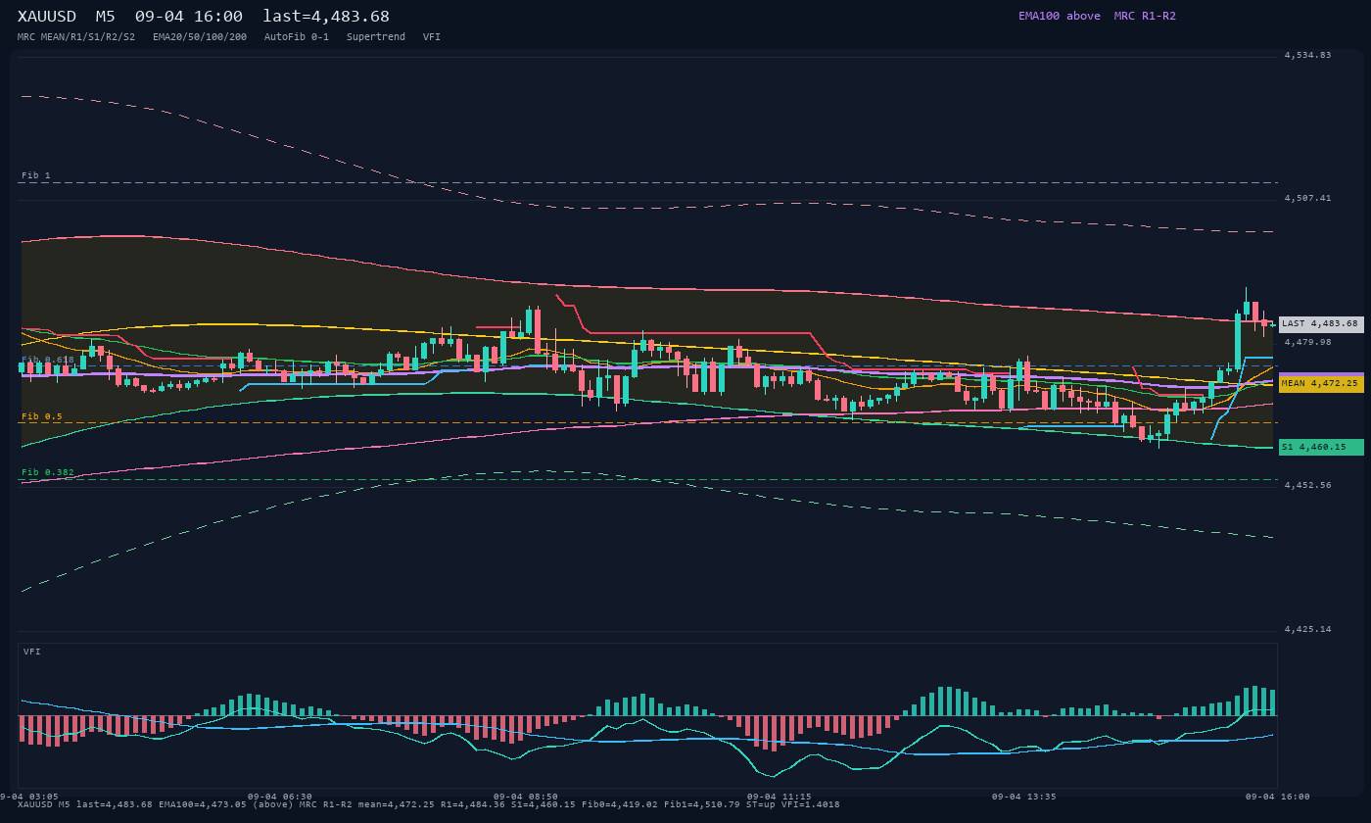Click the Fib 1 level label
The height and width of the screenshot is (823, 1371).
pos(36,175)
